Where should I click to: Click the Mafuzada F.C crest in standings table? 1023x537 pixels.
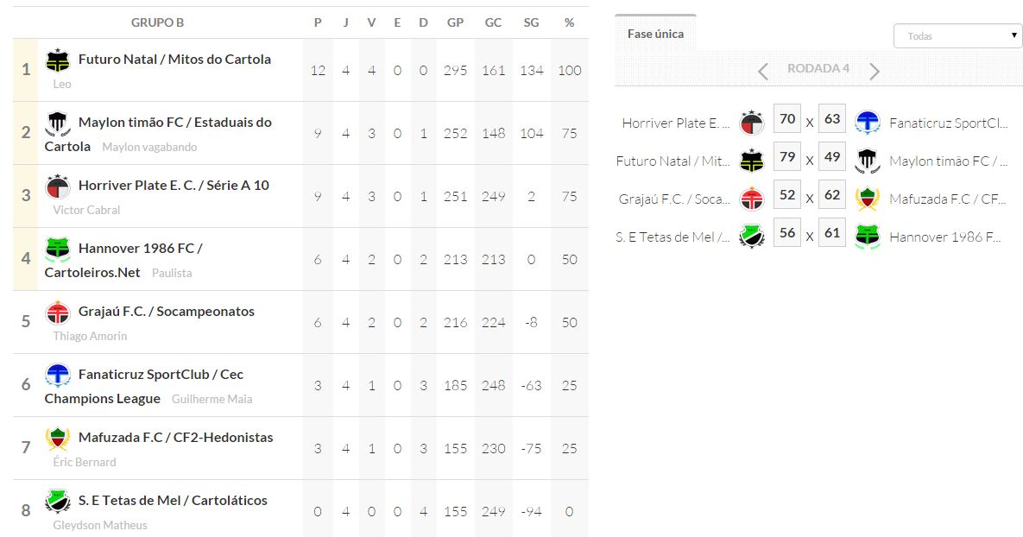pos(58,439)
